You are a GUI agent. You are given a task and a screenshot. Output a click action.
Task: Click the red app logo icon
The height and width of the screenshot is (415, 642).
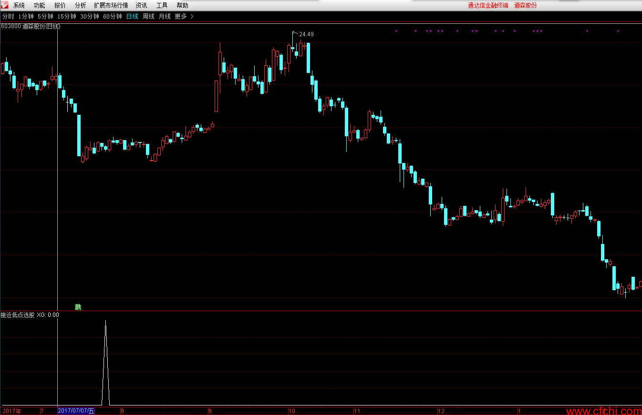5,5
